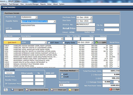Image resolution: width=133 pixels, height=95 pixels.
Task: Click the Print List document icon
Action: (52, 90)
